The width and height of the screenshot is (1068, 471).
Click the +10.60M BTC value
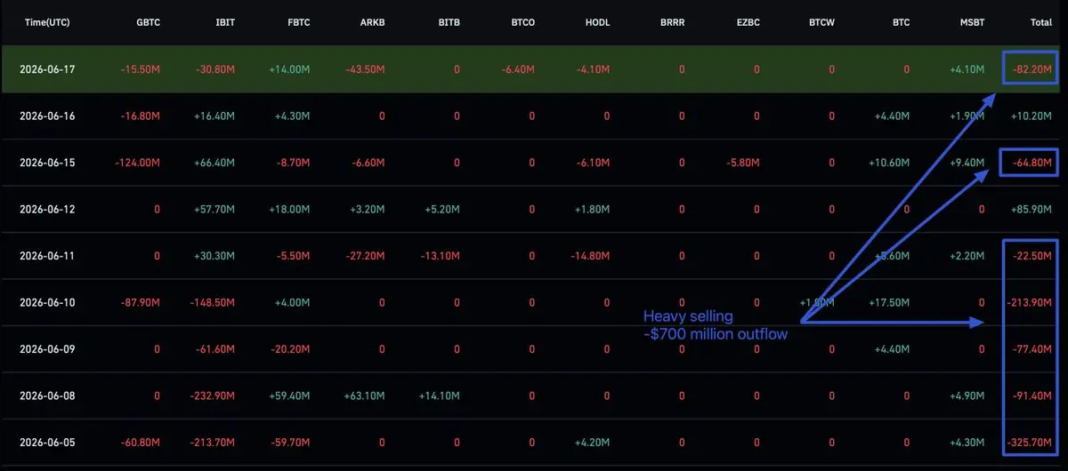pos(891,163)
